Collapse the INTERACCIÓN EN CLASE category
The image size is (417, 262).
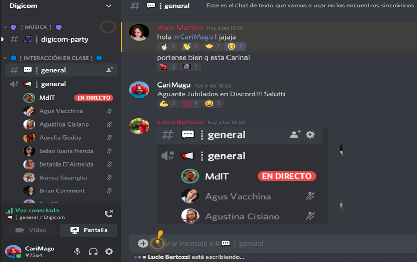tap(5, 58)
